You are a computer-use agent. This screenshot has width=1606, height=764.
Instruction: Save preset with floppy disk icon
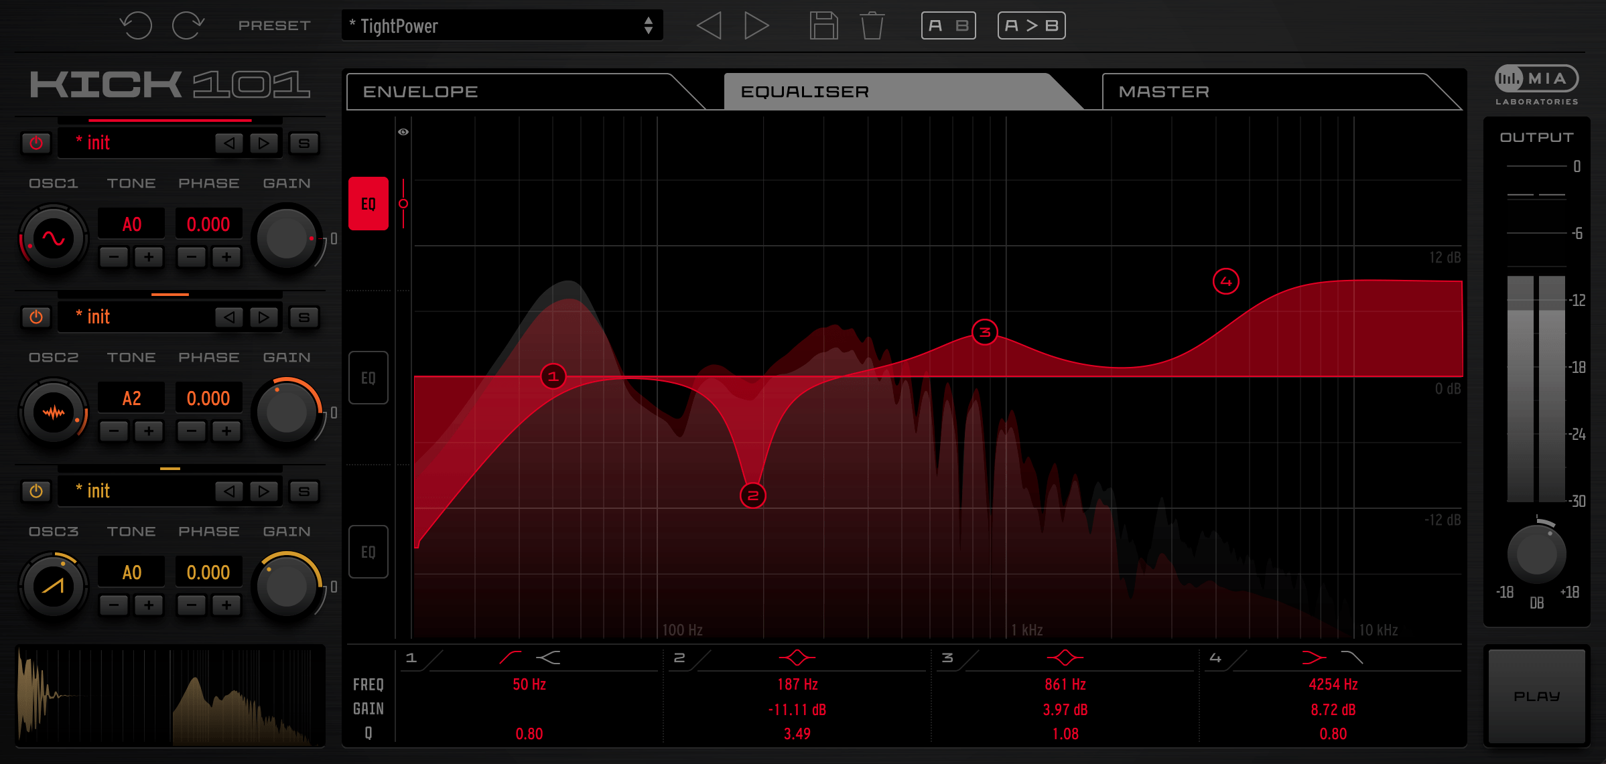(x=823, y=25)
